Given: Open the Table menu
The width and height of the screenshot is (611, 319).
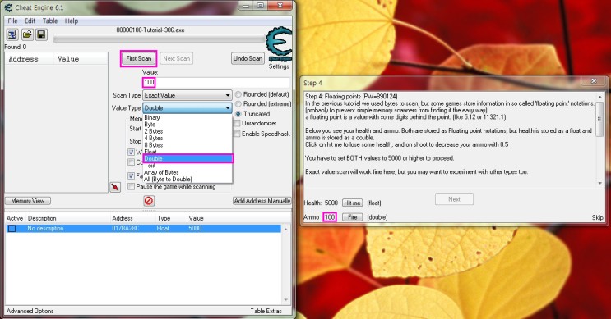Looking at the screenshot, I should 50,21.
